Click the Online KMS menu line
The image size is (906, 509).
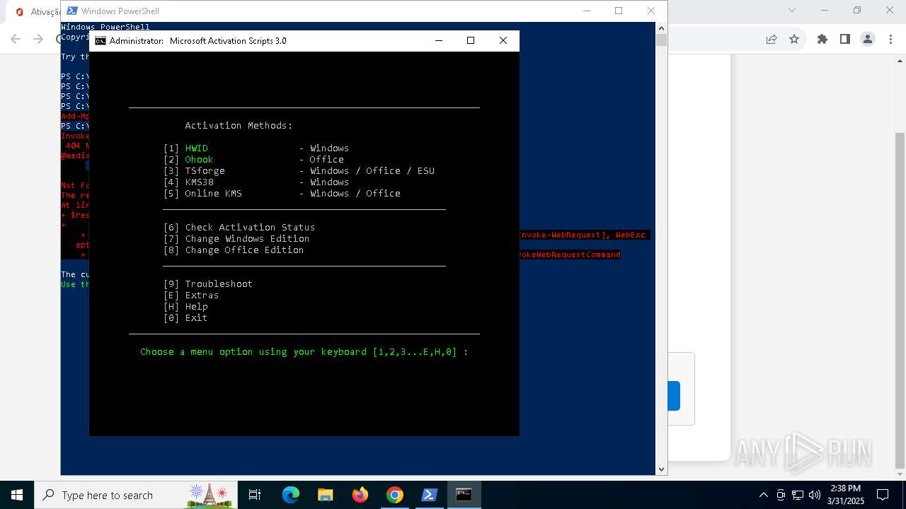click(x=282, y=194)
